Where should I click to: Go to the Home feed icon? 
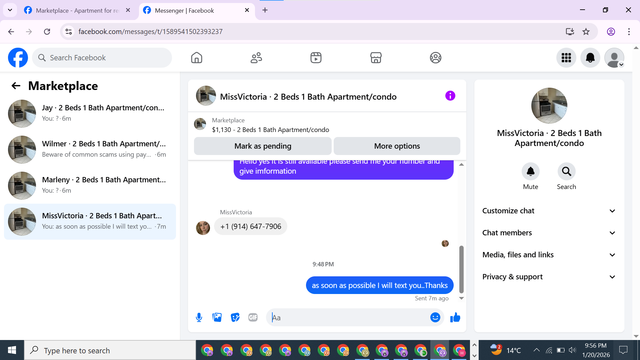pos(197,58)
